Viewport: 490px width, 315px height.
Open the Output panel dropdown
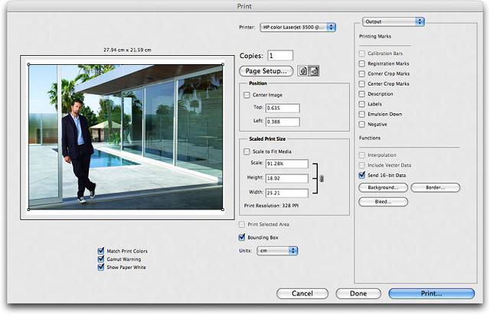point(393,21)
